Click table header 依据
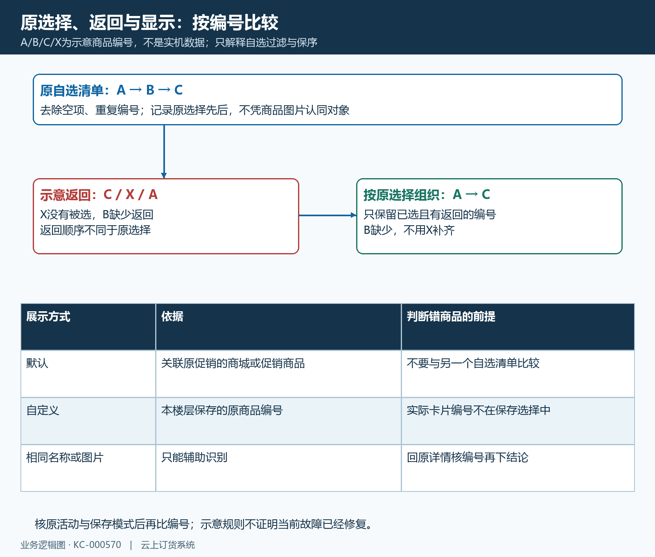Viewport: 655px width, 557px height. pos(278,327)
